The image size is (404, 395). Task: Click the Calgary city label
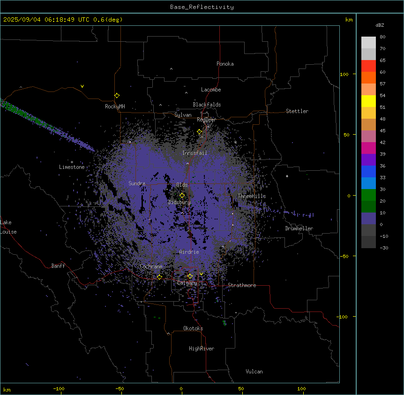coord(187,283)
